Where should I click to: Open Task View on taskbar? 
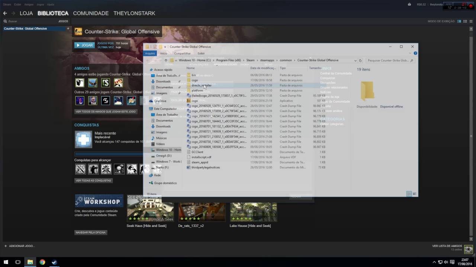coord(17,262)
